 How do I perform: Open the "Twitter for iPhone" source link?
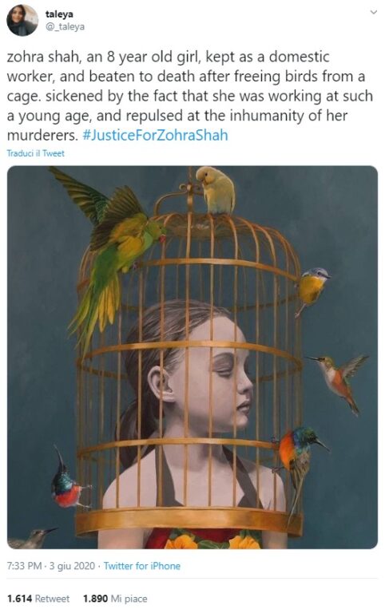pos(142,566)
